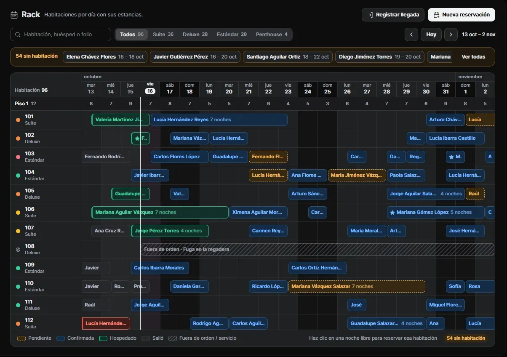This screenshot has width=507, height=357.
Task: Open Ver todas for unassigned reservations
Action: pos(473,57)
